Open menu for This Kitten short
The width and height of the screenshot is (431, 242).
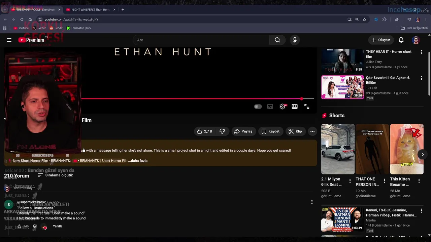419,181
